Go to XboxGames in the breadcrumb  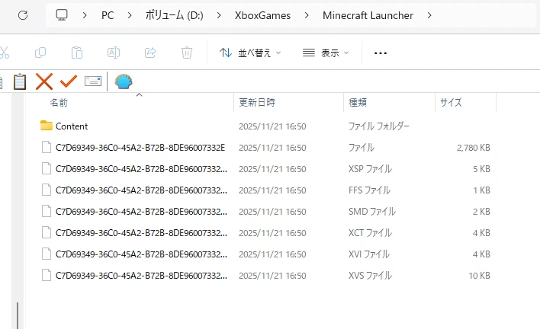(262, 15)
